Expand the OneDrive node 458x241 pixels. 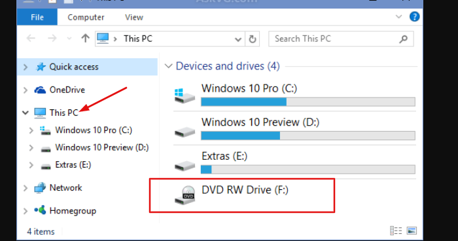pos(26,90)
